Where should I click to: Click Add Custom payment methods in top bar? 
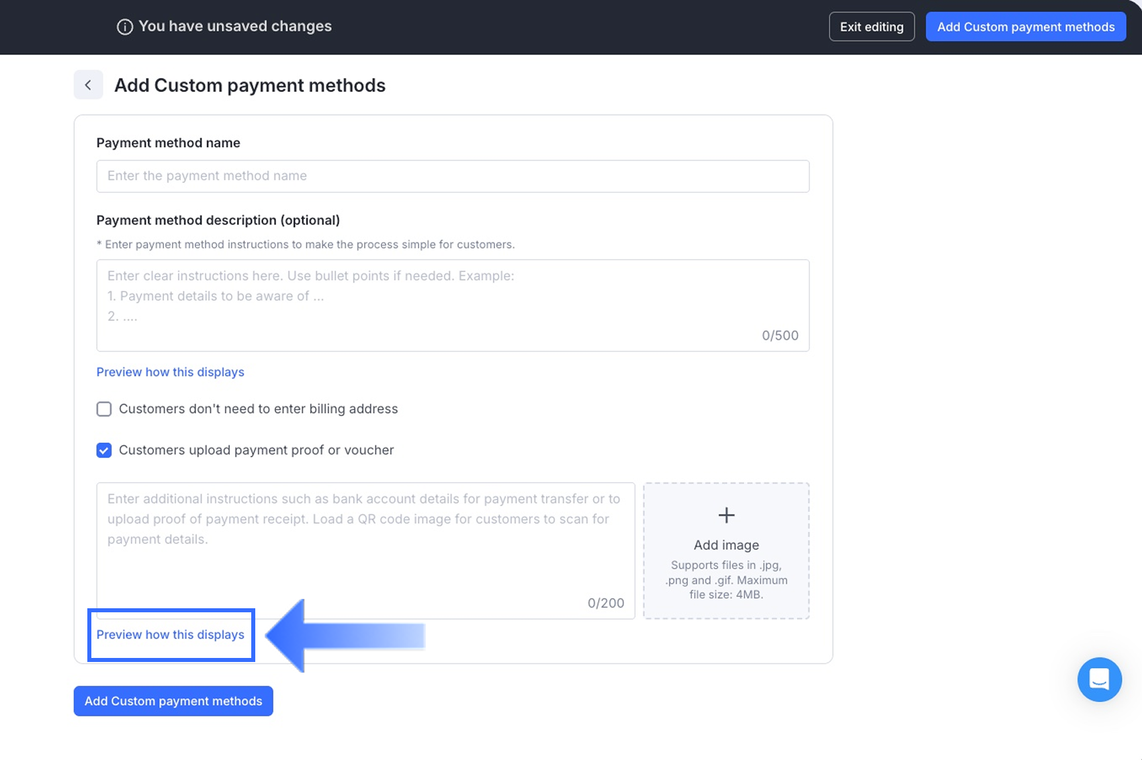click(1025, 27)
